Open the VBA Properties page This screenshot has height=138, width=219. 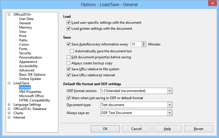point(30,92)
